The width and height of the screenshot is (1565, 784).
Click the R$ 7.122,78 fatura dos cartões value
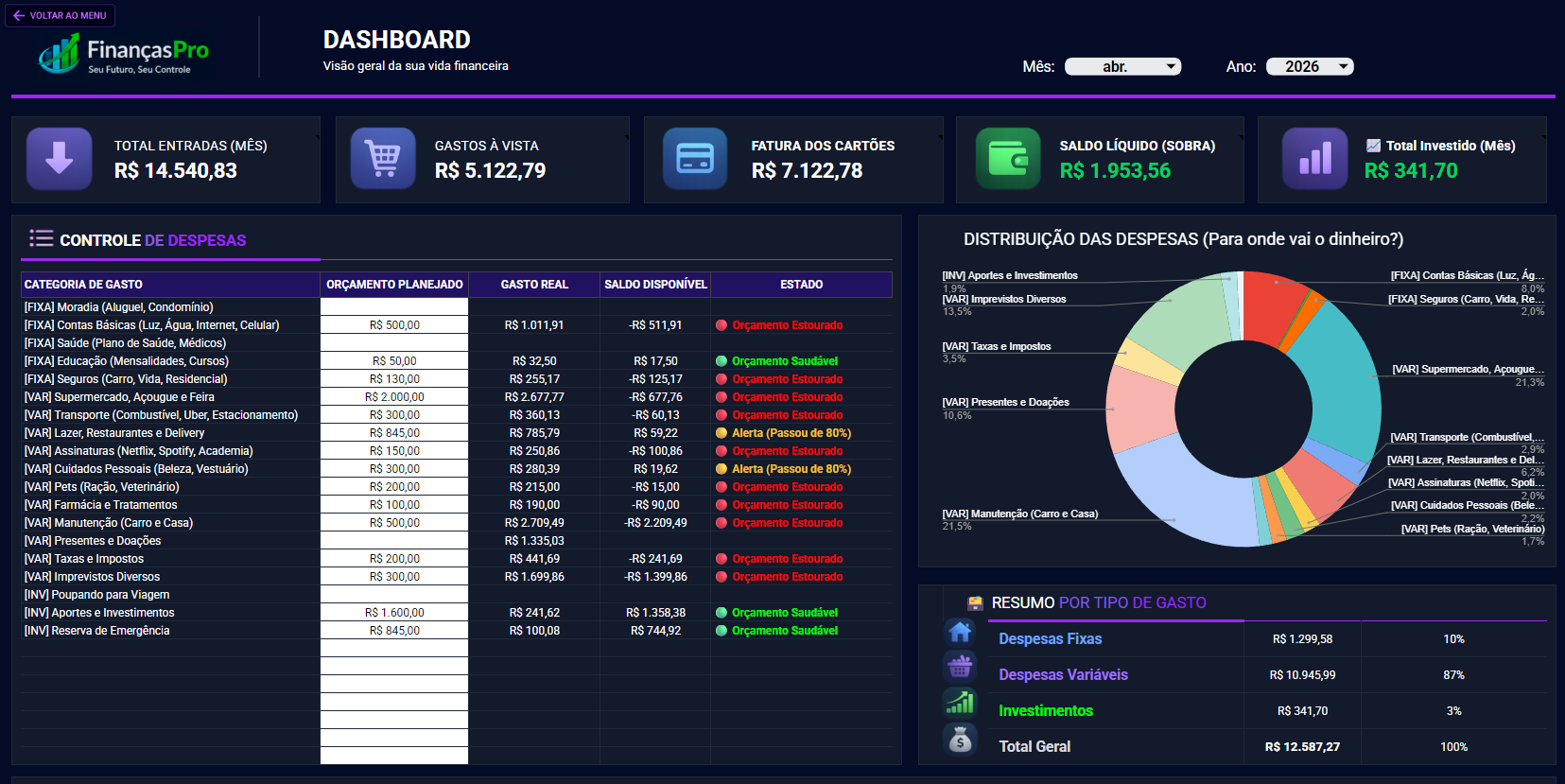point(807,171)
